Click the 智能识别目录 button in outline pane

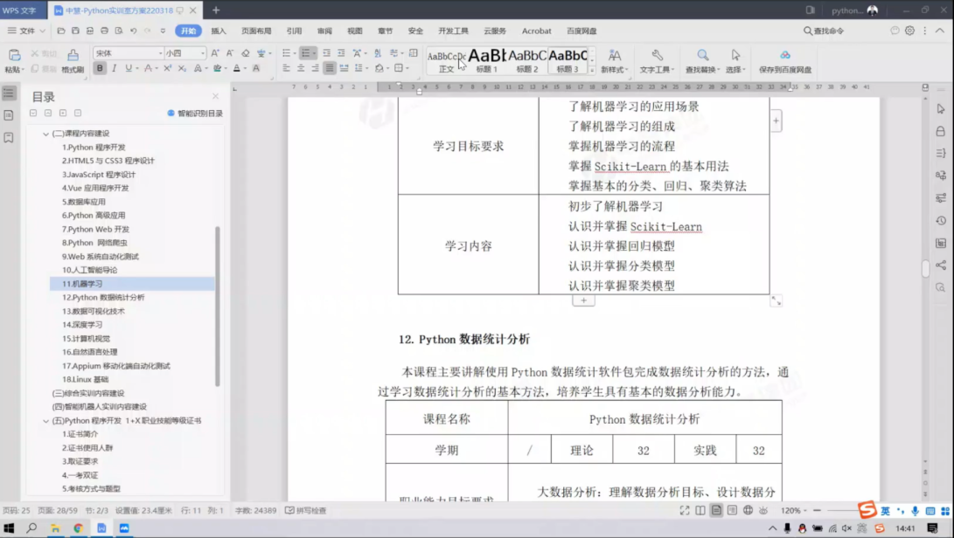pyautogui.click(x=195, y=114)
